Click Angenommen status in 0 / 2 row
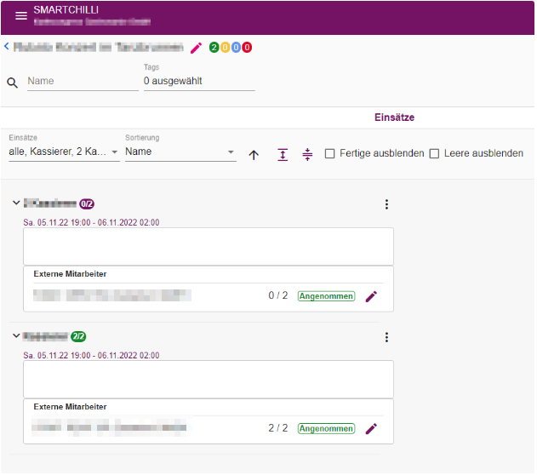The width and height of the screenshot is (537, 475). point(327,296)
